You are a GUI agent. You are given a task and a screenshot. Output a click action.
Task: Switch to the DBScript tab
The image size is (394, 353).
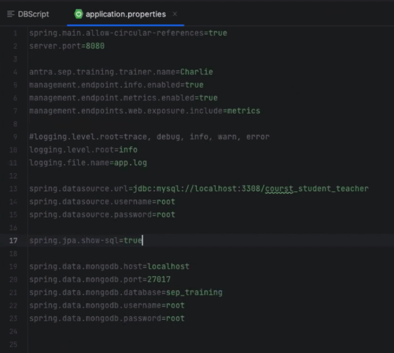coord(28,14)
